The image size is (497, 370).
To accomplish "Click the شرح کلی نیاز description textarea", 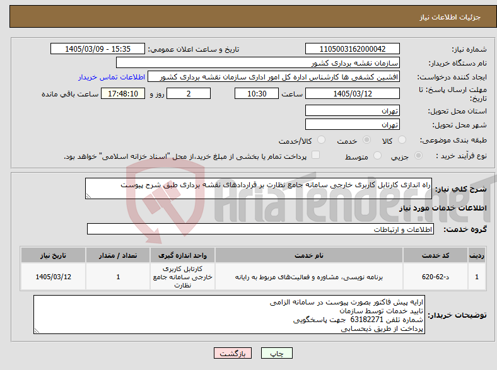I will point(259,188).
